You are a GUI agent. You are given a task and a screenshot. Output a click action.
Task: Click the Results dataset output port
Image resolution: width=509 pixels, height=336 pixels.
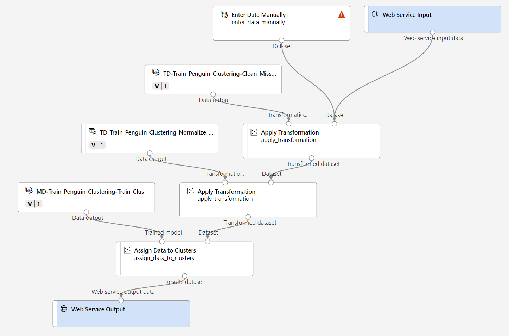185,276
